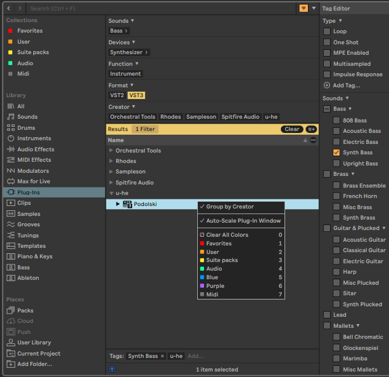Collapse the u-he group
Image resolution: width=389 pixels, height=377 pixels.
[111, 193]
